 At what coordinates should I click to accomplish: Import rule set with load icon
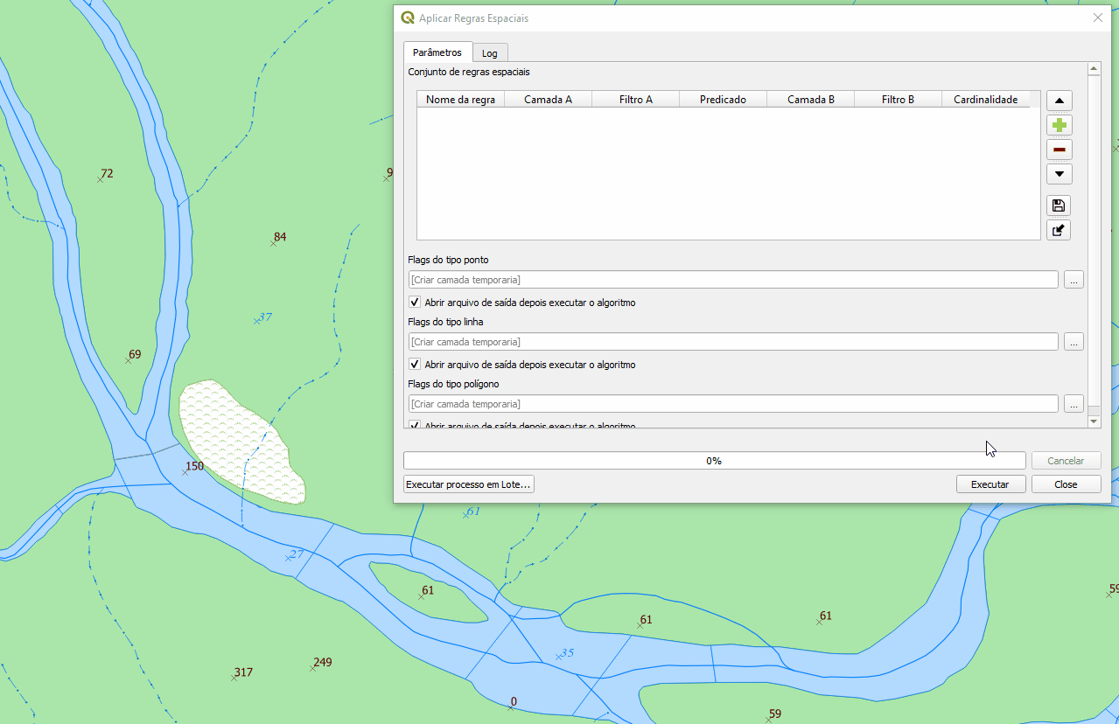[1059, 230]
